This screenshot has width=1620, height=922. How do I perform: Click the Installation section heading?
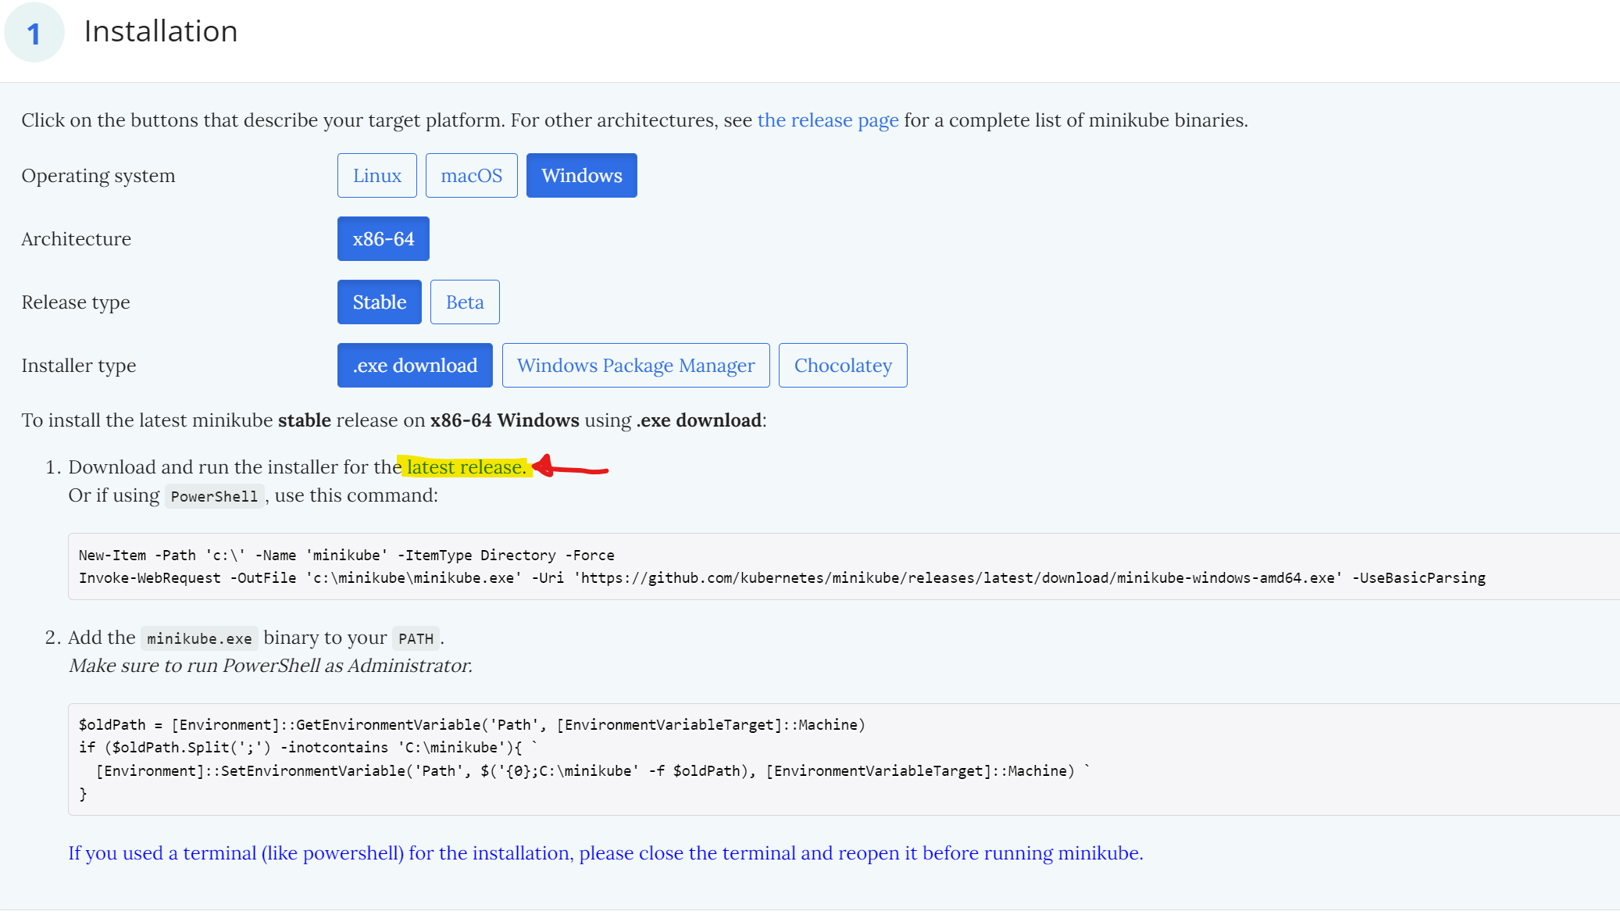point(160,31)
